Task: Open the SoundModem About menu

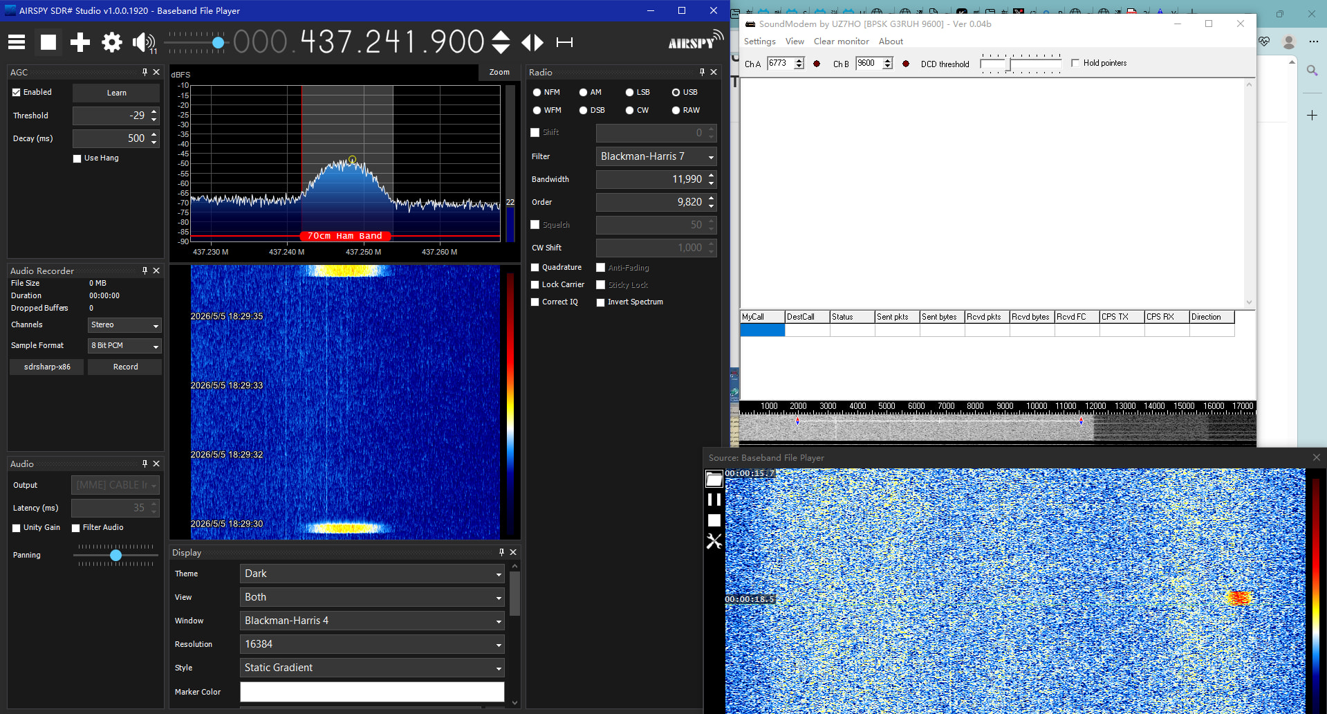Action: pos(891,42)
